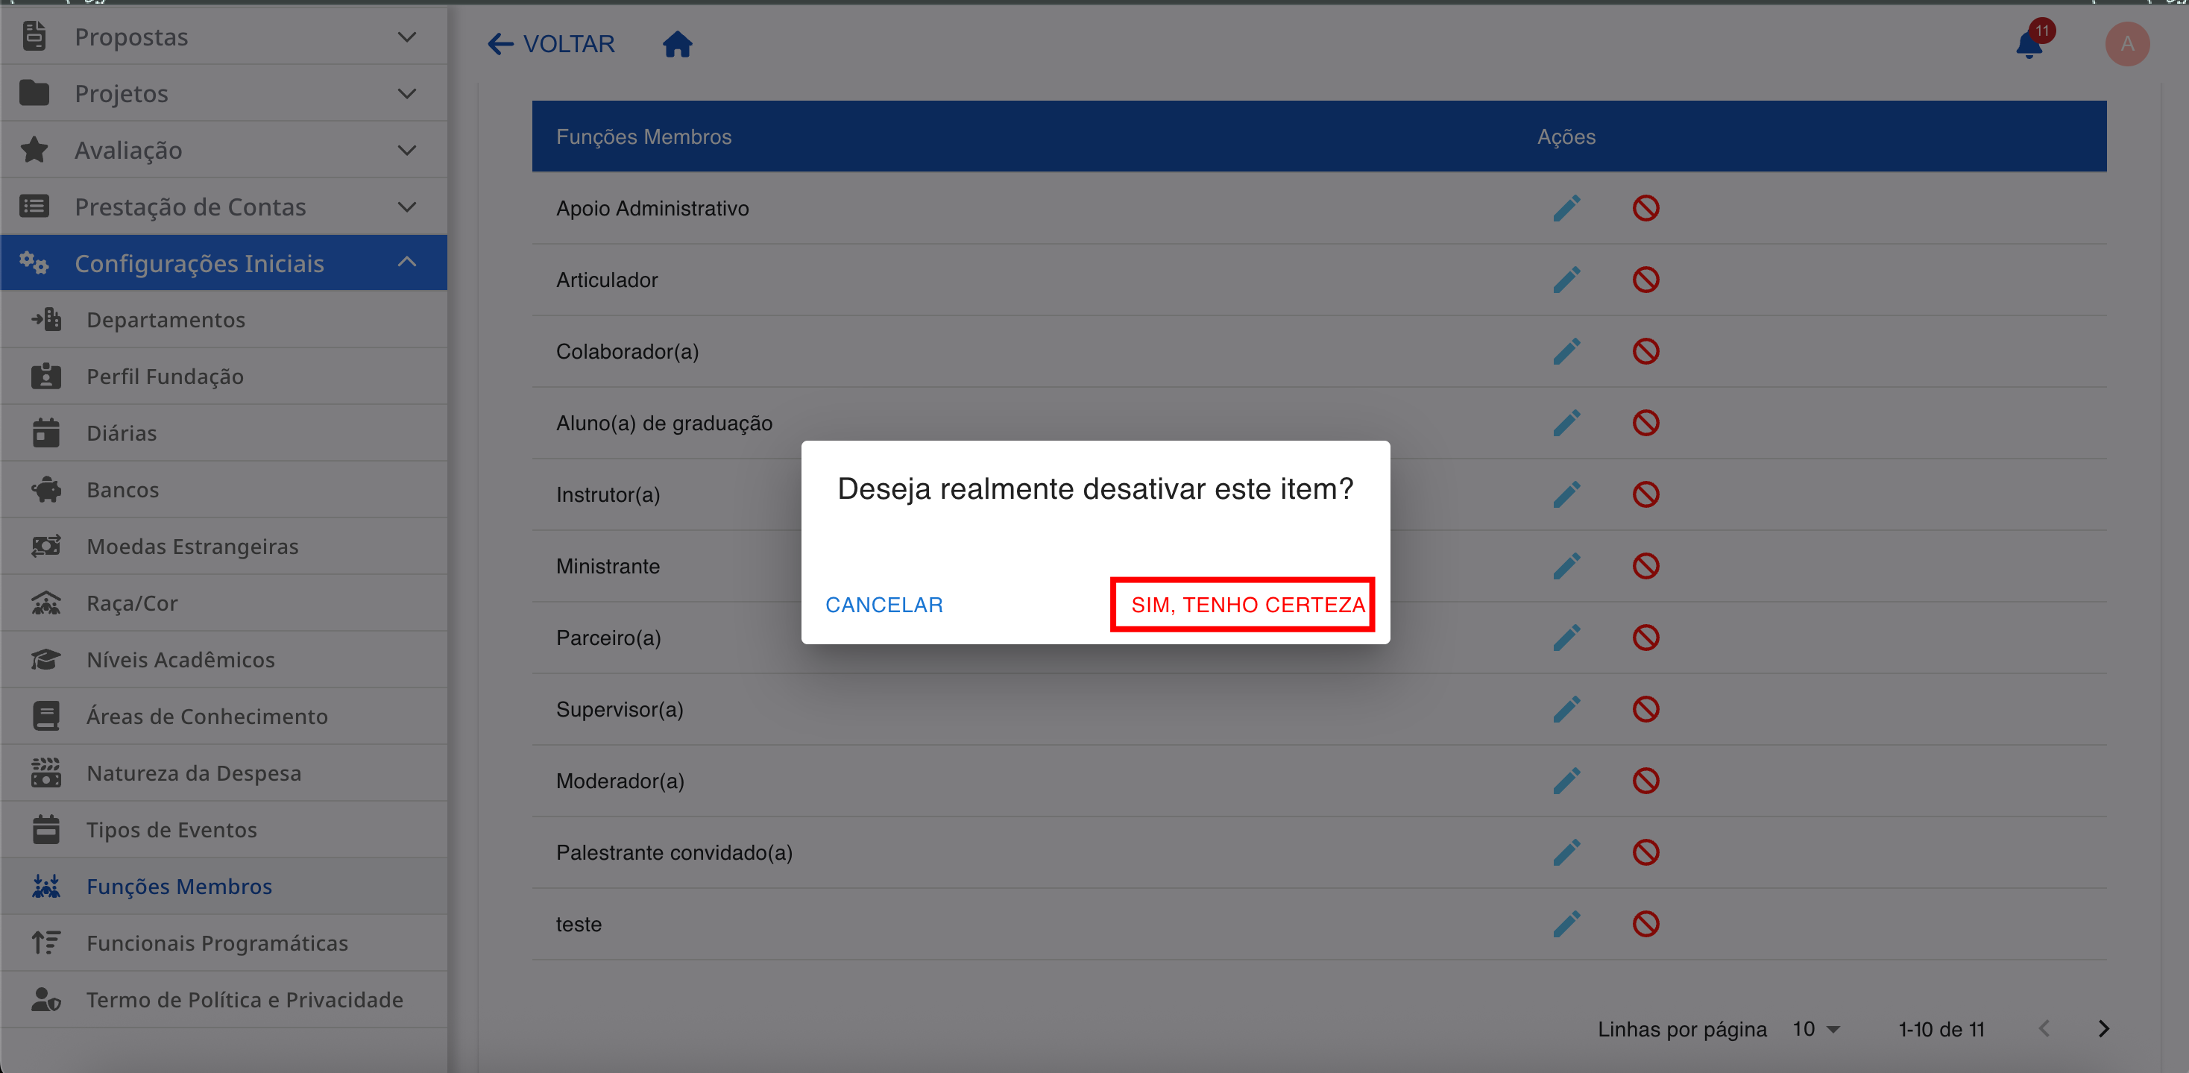
Task: Open the user avatar menu
Action: 2126,43
